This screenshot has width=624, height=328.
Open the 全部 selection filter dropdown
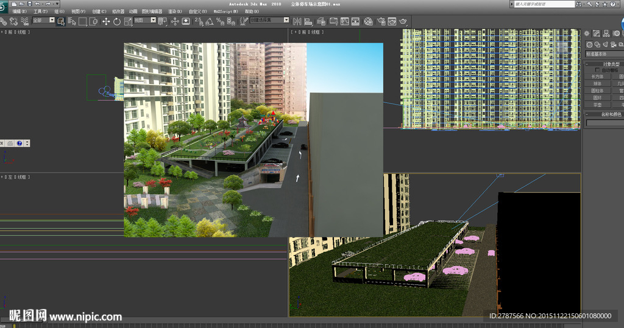(x=43, y=20)
